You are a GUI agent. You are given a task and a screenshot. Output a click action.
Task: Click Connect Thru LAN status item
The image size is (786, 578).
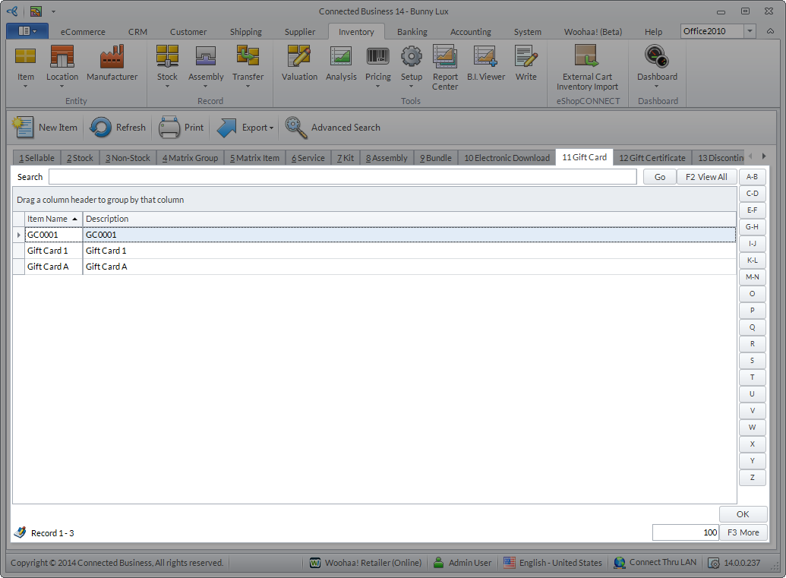(x=655, y=563)
